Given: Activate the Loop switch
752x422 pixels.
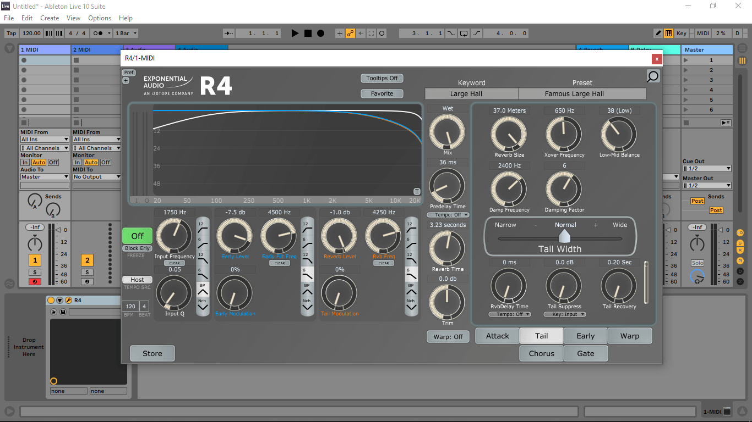Looking at the screenshot, I should [x=464, y=34].
